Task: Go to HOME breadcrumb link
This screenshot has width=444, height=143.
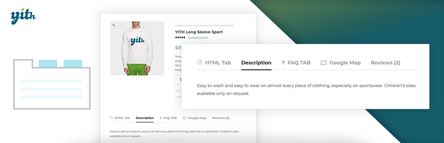Action: coord(178,26)
